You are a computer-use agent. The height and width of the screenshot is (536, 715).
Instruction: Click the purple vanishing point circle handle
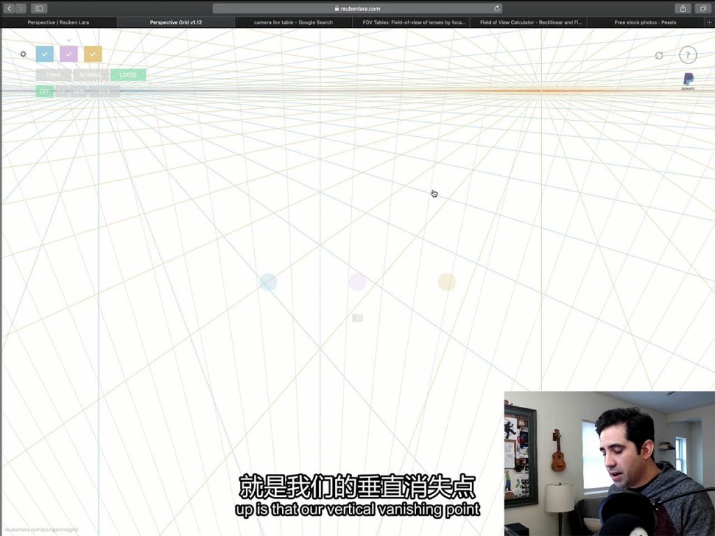coord(357,282)
